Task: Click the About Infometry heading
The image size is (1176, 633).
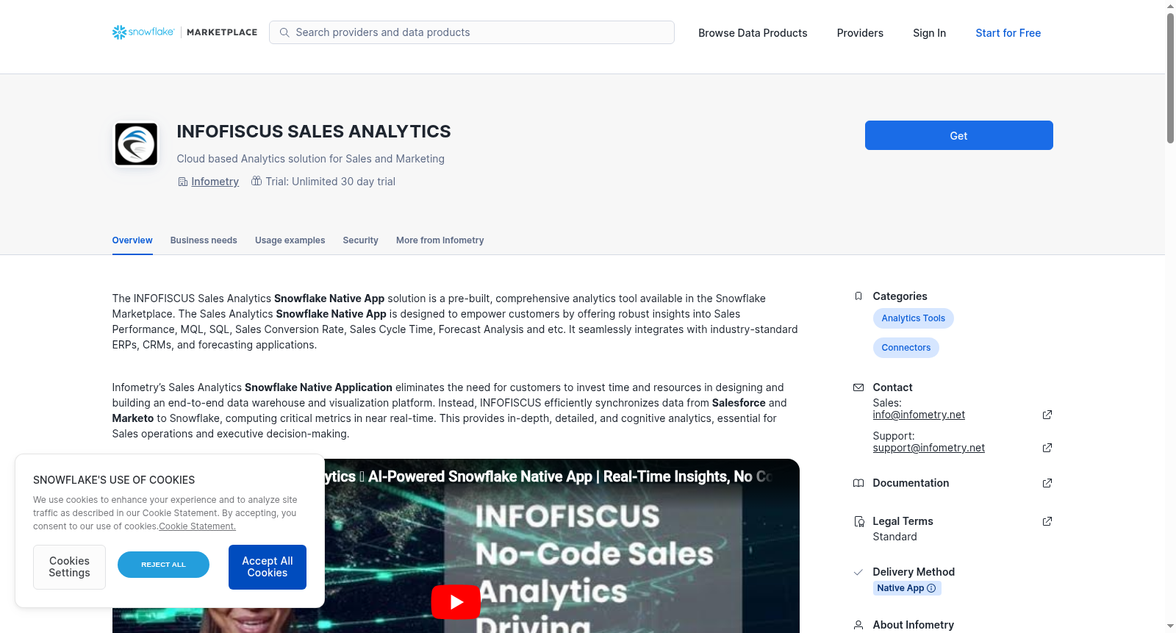Action: 913,625
